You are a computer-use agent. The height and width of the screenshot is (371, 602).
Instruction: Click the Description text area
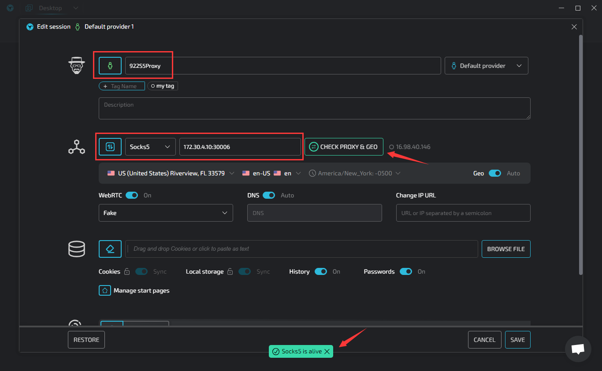(314, 108)
